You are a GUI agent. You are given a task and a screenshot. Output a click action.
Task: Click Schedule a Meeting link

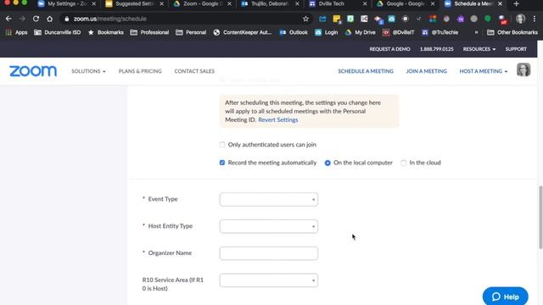[366, 71]
